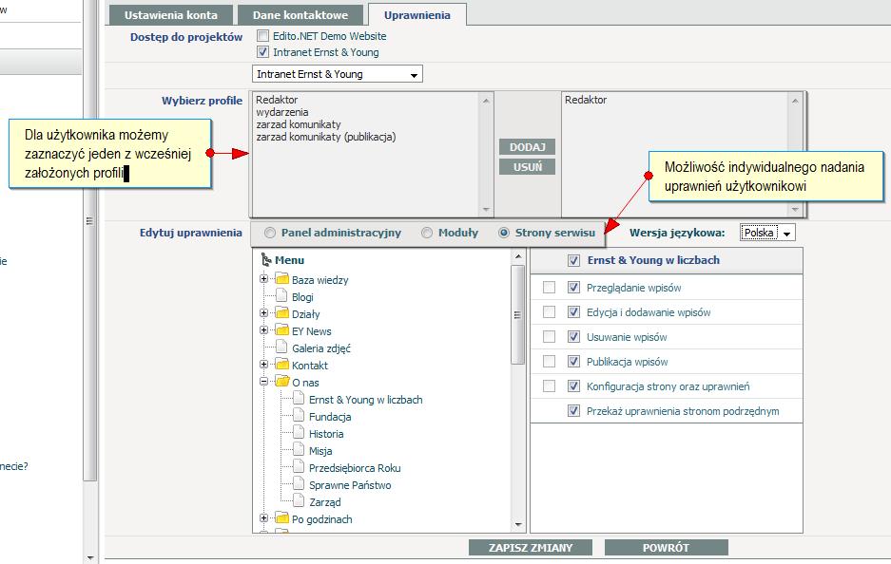This screenshot has width=891, height=564.
Task: Click the left panel splitter handle
Action: (89, 220)
